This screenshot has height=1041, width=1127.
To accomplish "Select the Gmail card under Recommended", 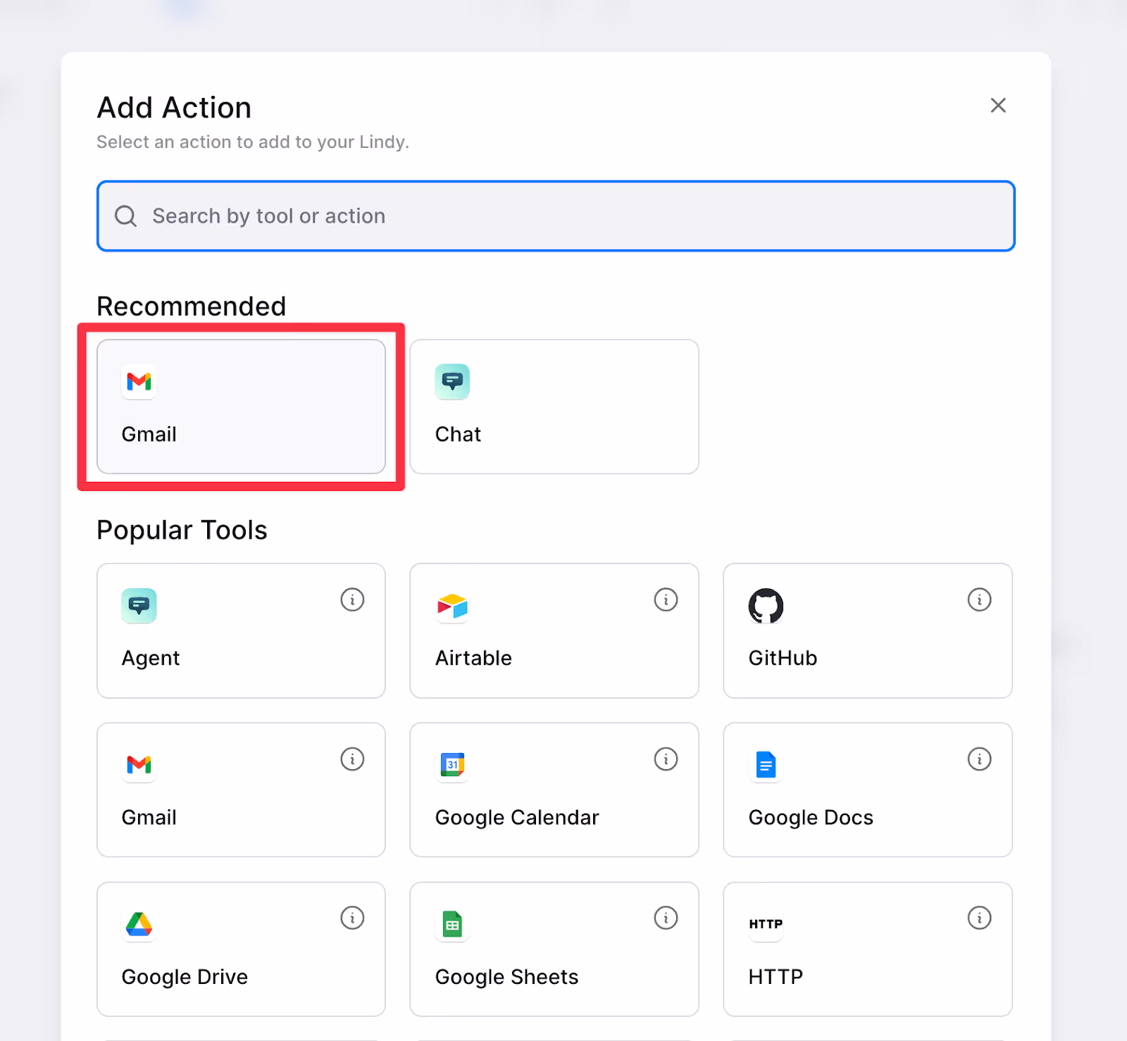I will coord(241,406).
